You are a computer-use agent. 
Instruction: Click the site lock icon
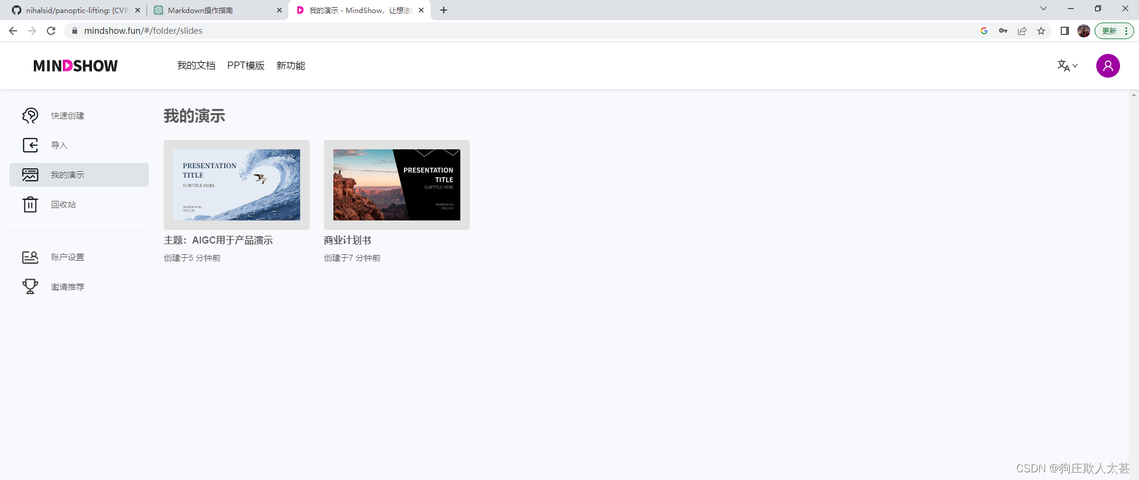click(74, 31)
